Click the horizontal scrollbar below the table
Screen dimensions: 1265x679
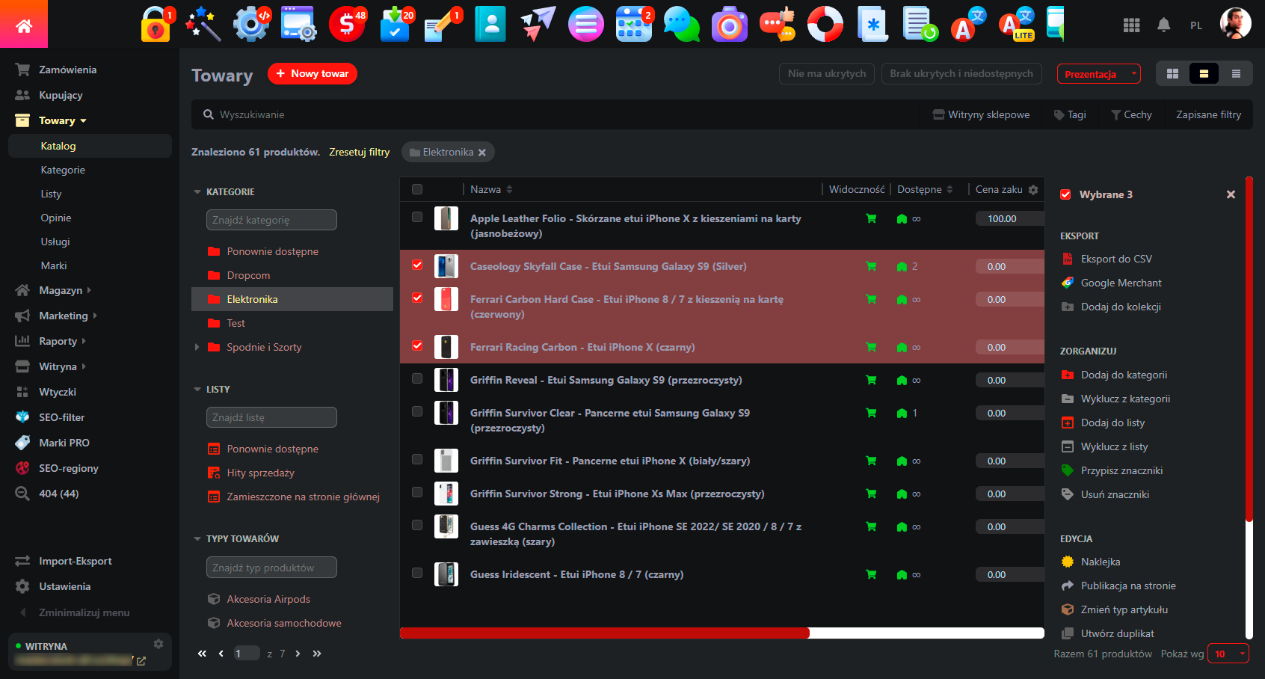pos(604,633)
